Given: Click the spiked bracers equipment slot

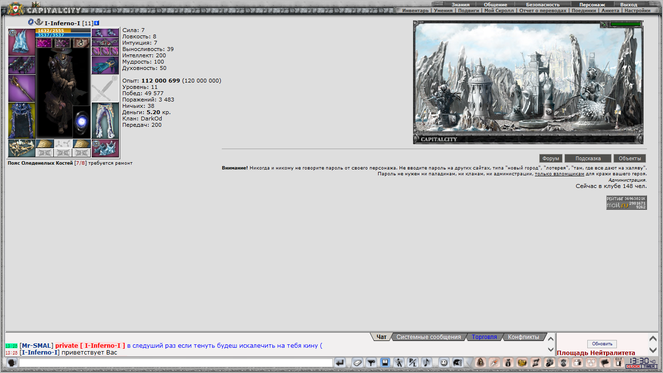Looking at the screenshot, I should point(21,65).
